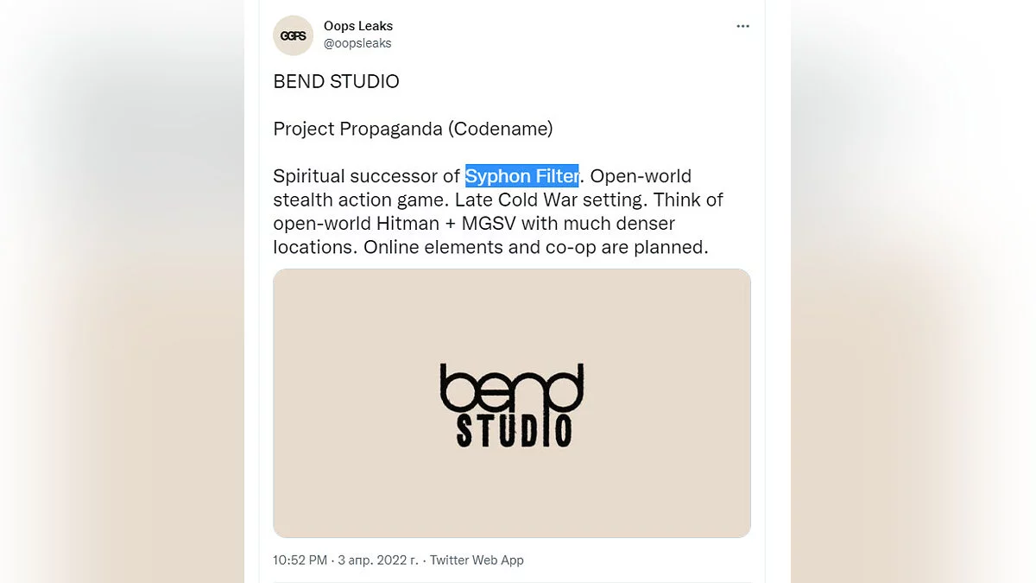Viewport: 1036px width, 583px height.
Task: Click the 10:52 PM tweet timestamp
Action: [300, 560]
